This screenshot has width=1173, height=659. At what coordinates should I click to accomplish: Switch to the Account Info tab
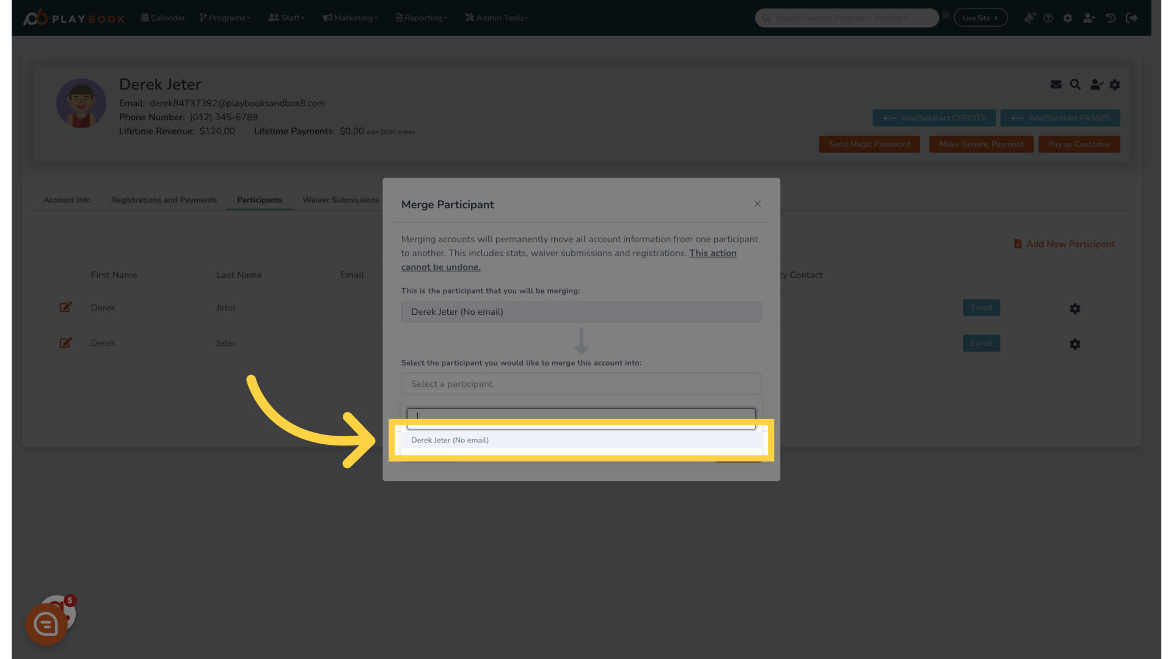(67, 200)
